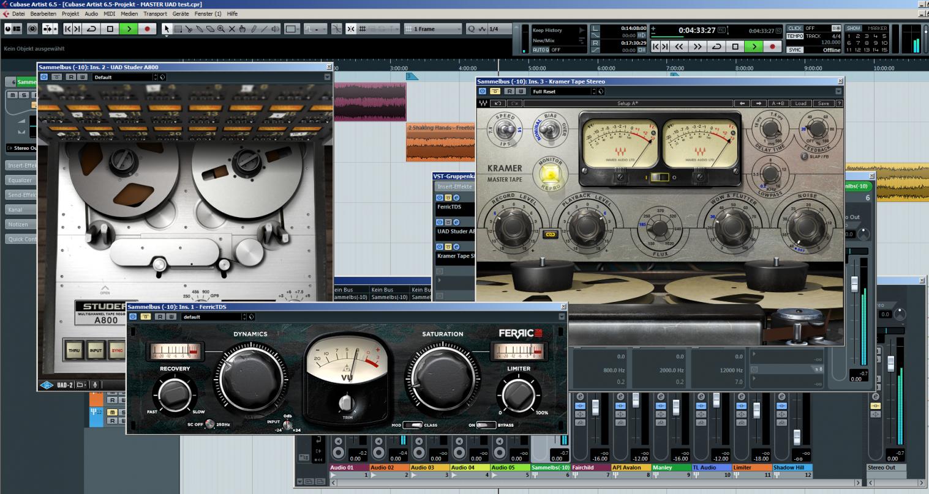Click the Load button in Kramer Tape
Viewport: 929px width, 494px height.
800,103
